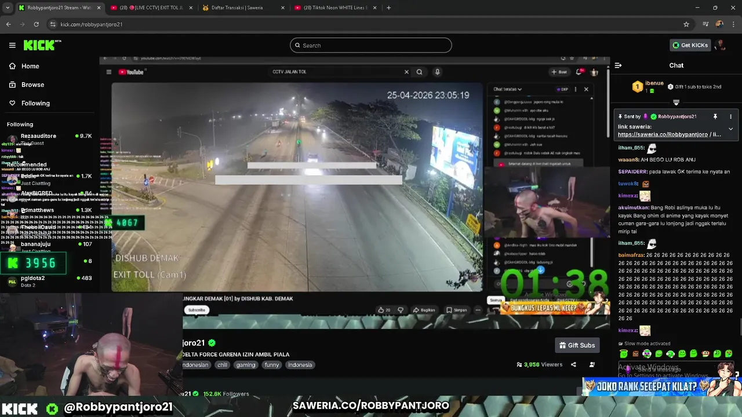Open Home in the sidebar
Screen dimensions: 742x417
pos(24,66)
